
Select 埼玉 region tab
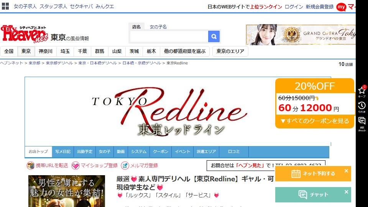[65, 51]
